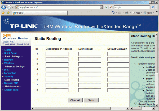Open recent pages dropdown beside Forward button
159x111 pixels.
point(13,7)
